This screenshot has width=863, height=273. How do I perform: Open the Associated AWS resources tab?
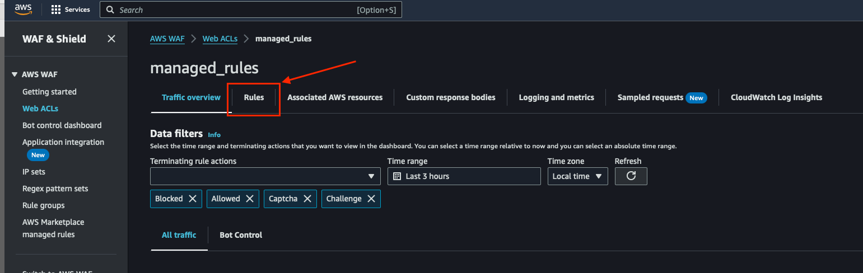coord(335,97)
